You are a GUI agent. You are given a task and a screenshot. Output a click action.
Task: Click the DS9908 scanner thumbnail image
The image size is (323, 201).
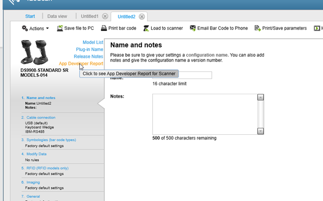point(35,52)
